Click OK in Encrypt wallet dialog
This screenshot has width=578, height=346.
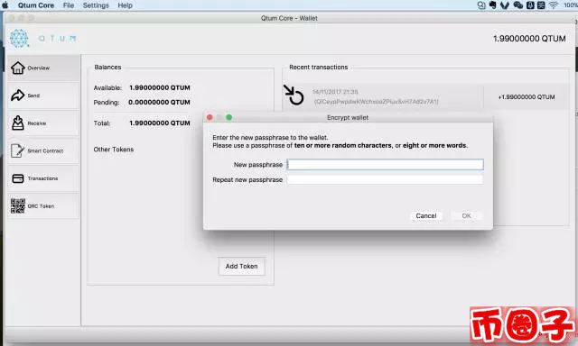(466, 216)
